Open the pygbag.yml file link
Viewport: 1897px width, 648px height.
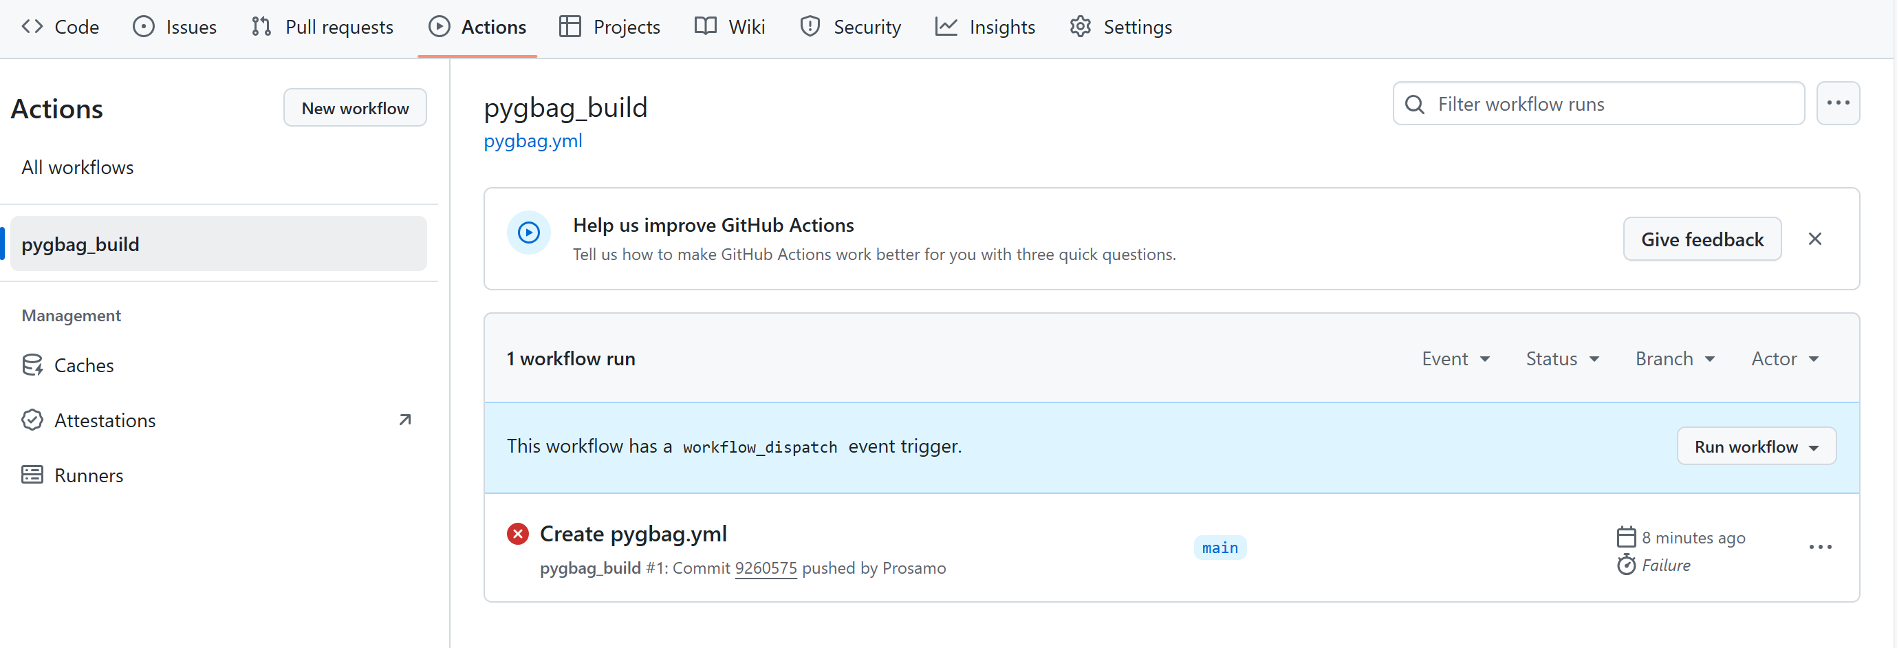pos(532,140)
